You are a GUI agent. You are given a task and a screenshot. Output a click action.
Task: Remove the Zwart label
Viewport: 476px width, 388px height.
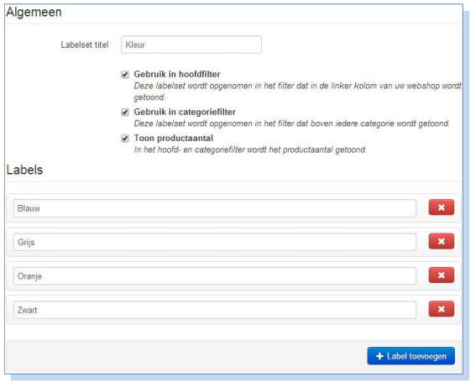pos(441,309)
